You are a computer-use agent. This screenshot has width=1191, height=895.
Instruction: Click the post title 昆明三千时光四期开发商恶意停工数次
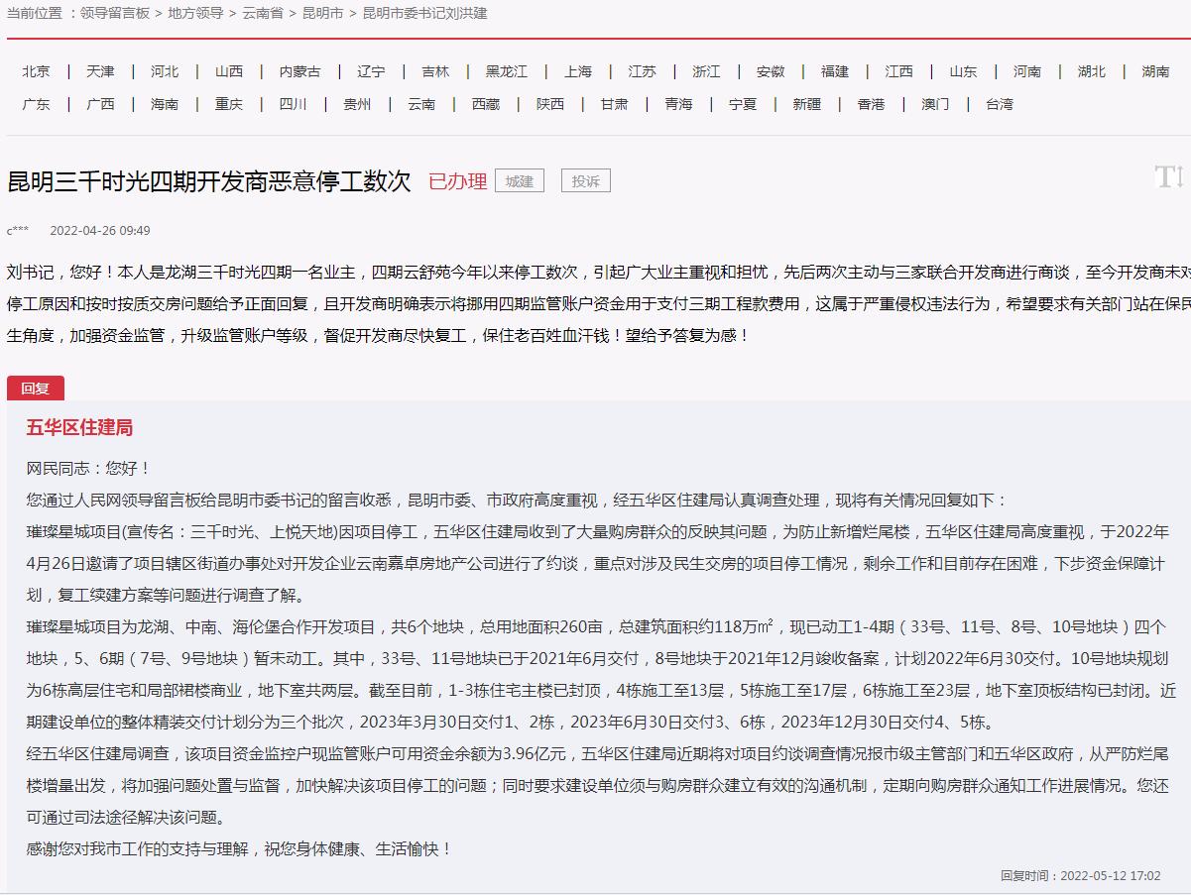click(x=208, y=181)
